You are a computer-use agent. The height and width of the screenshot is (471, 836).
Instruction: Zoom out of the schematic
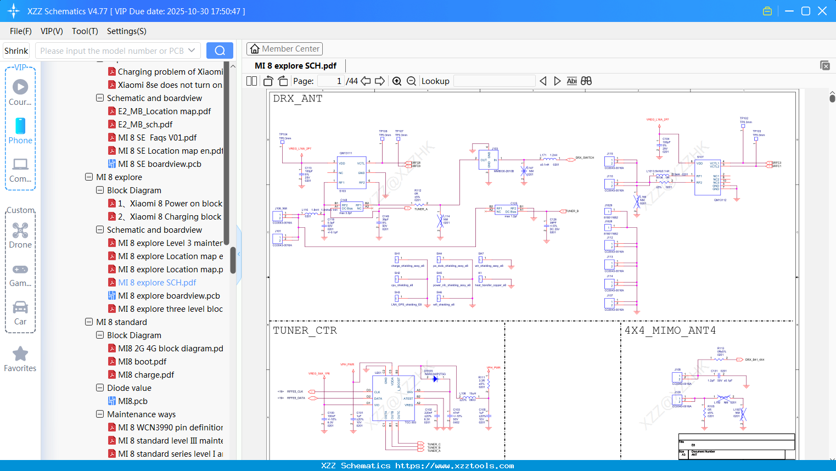(411, 81)
